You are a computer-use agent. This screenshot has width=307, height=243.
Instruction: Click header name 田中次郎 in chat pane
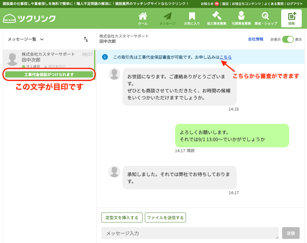pos(108,42)
